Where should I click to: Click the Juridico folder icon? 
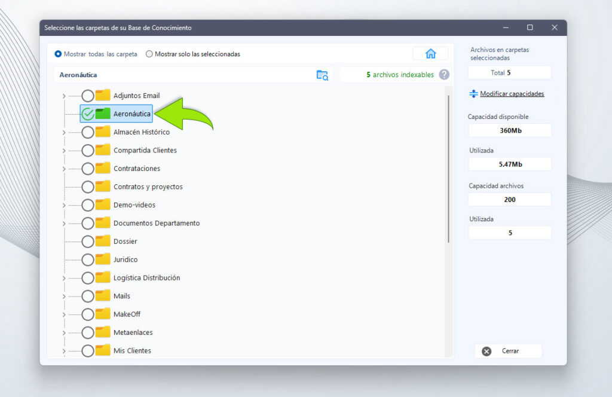pos(103,259)
